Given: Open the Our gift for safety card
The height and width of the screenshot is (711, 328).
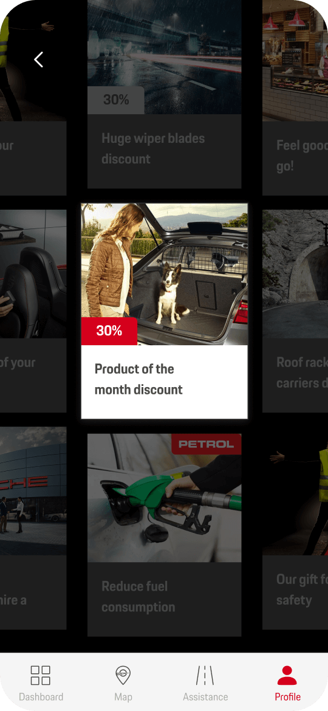Looking at the screenshot, I should (295, 528).
